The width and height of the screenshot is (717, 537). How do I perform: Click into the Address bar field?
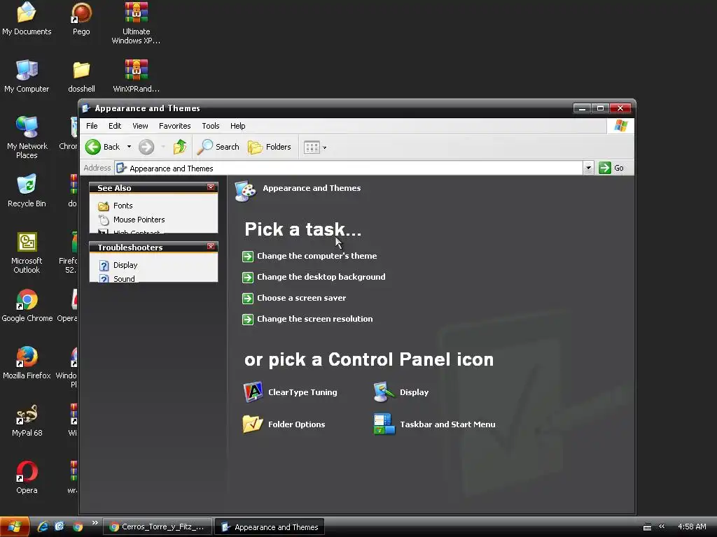tap(349, 168)
